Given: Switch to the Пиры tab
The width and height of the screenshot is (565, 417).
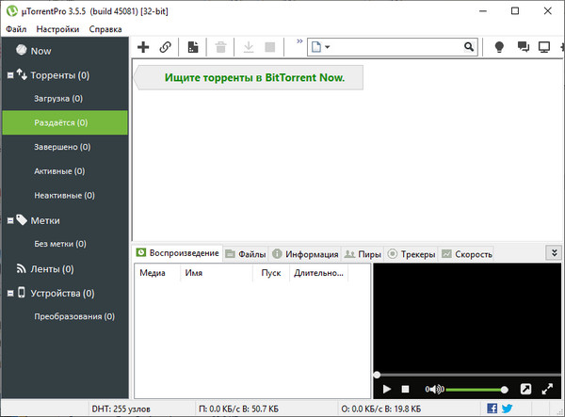Looking at the screenshot, I should click(x=363, y=254).
